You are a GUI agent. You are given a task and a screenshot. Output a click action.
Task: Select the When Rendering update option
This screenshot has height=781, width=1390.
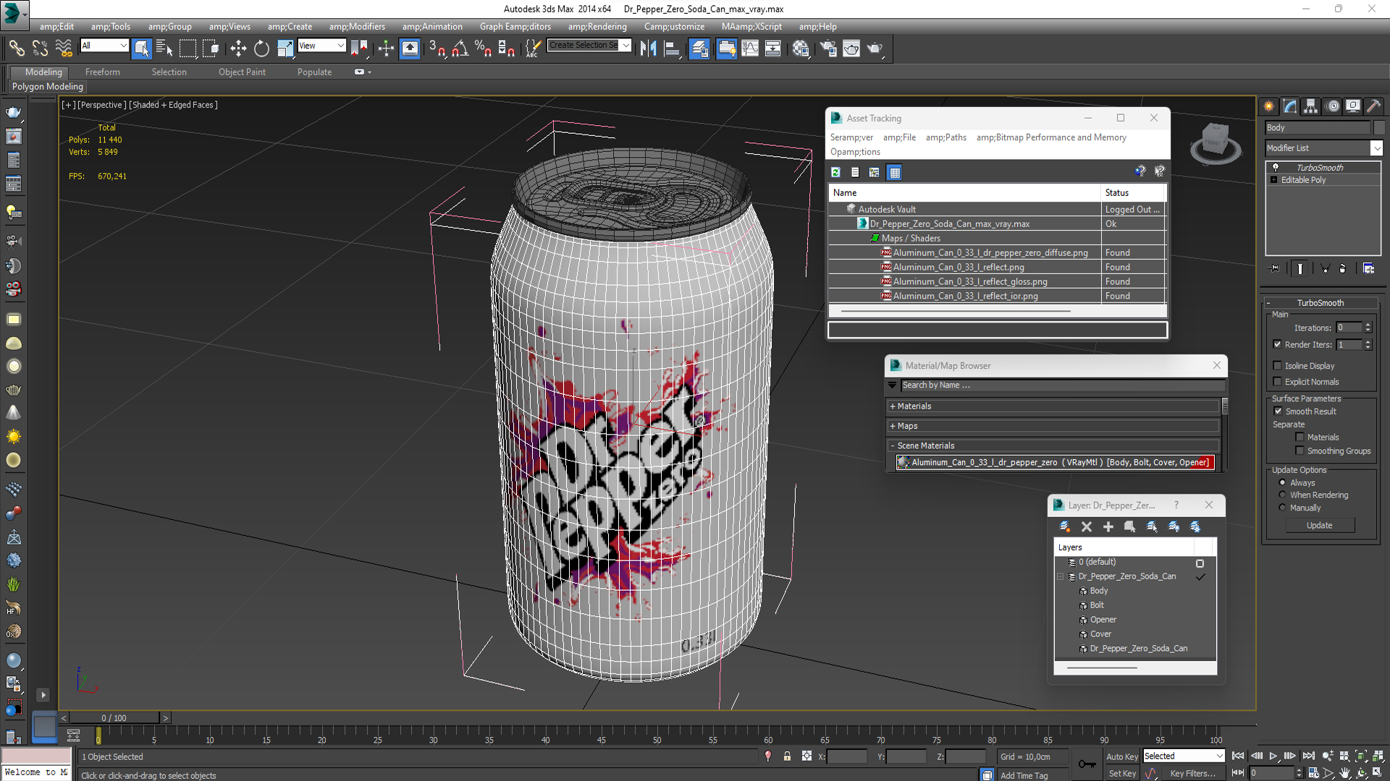1282,495
